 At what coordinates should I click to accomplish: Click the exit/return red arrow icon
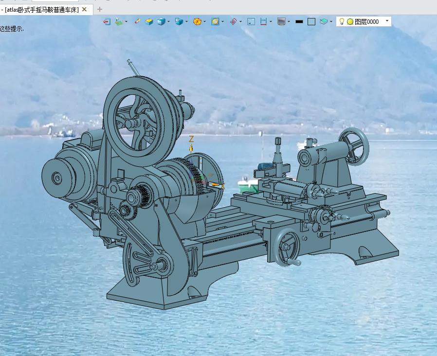[x=107, y=22]
